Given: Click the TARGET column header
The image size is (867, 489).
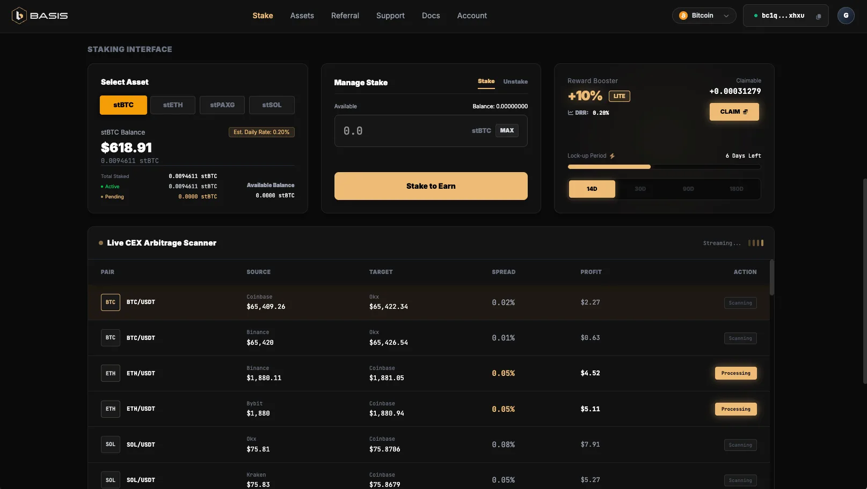Looking at the screenshot, I should (381, 272).
